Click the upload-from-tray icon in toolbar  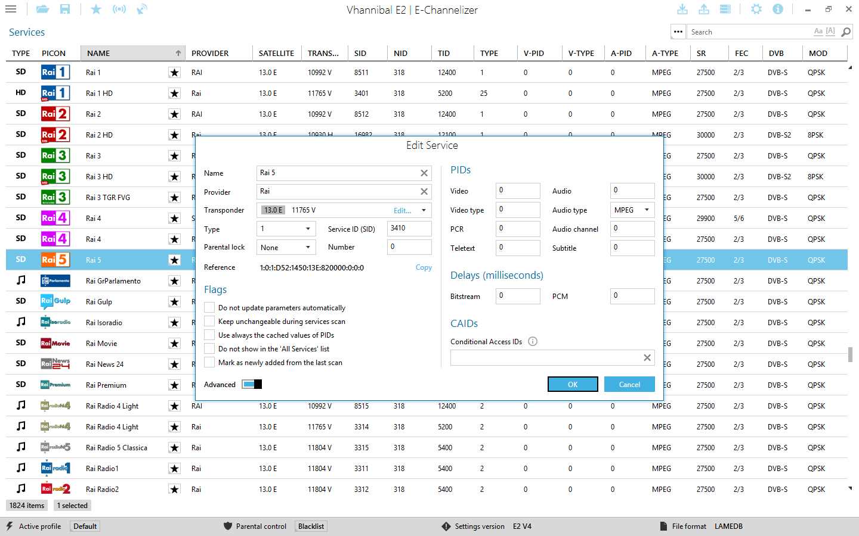point(704,10)
